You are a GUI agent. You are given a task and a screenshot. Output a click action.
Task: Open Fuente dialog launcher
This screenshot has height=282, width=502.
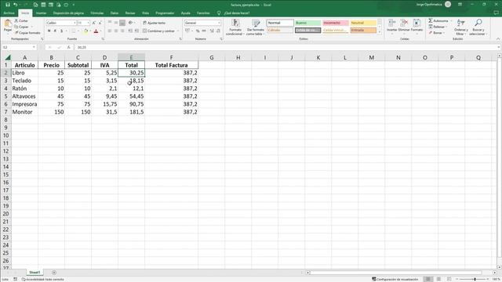coord(103,39)
